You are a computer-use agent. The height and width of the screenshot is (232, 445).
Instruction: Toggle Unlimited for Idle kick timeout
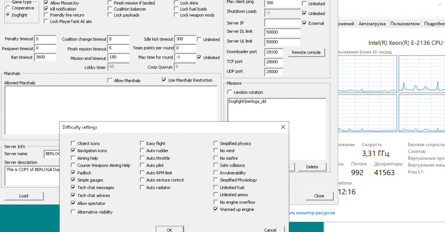pos(199,39)
